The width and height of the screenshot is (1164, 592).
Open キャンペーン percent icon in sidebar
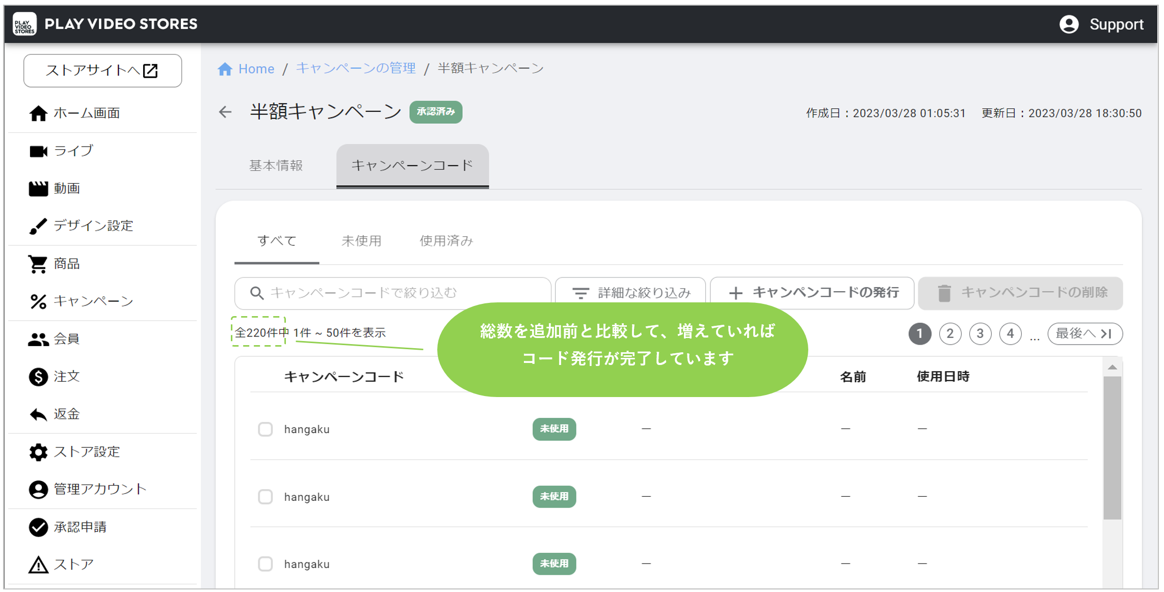tap(38, 301)
